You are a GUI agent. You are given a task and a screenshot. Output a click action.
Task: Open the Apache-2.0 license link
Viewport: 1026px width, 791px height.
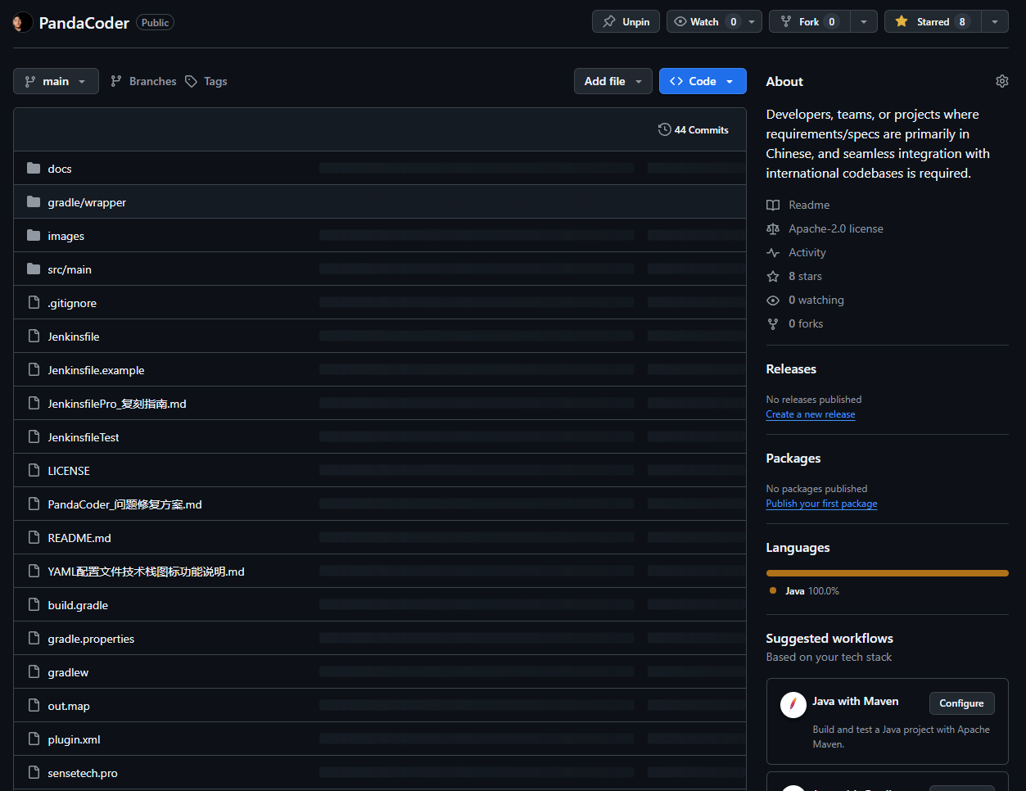coord(836,228)
